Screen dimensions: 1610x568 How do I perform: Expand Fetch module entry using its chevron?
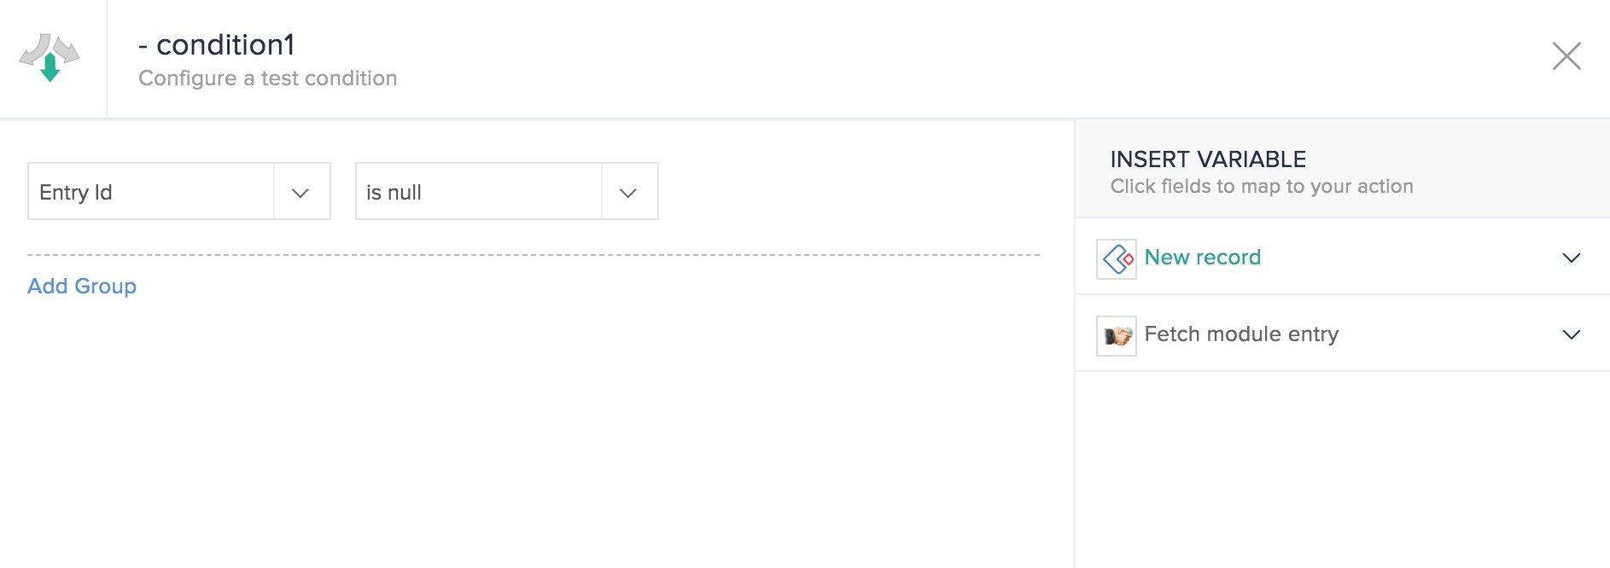point(1571,334)
